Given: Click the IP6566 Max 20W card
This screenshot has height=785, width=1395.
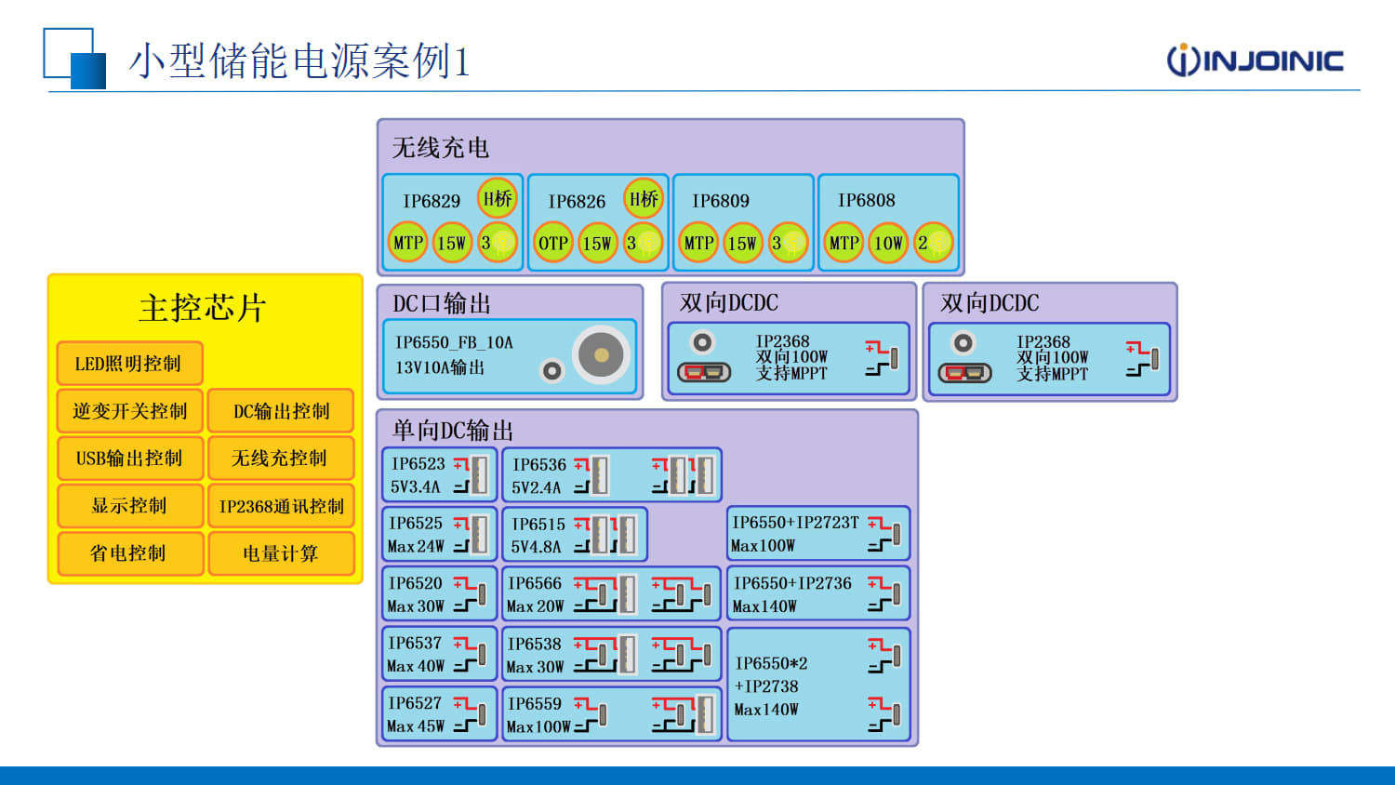Looking at the screenshot, I should pos(612,594).
